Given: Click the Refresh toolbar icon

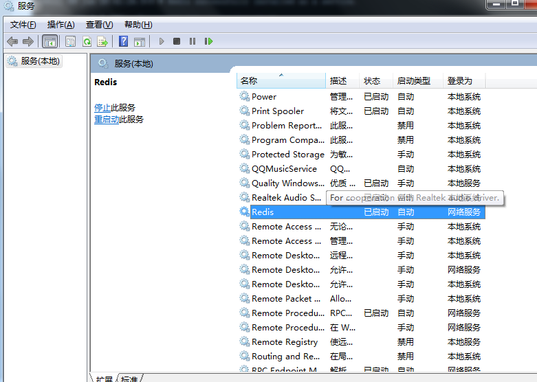Looking at the screenshot, I should click(x=87, y=42).
